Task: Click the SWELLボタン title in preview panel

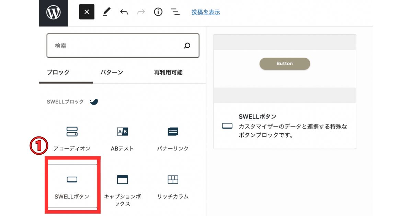Action: tap(257, 117)
